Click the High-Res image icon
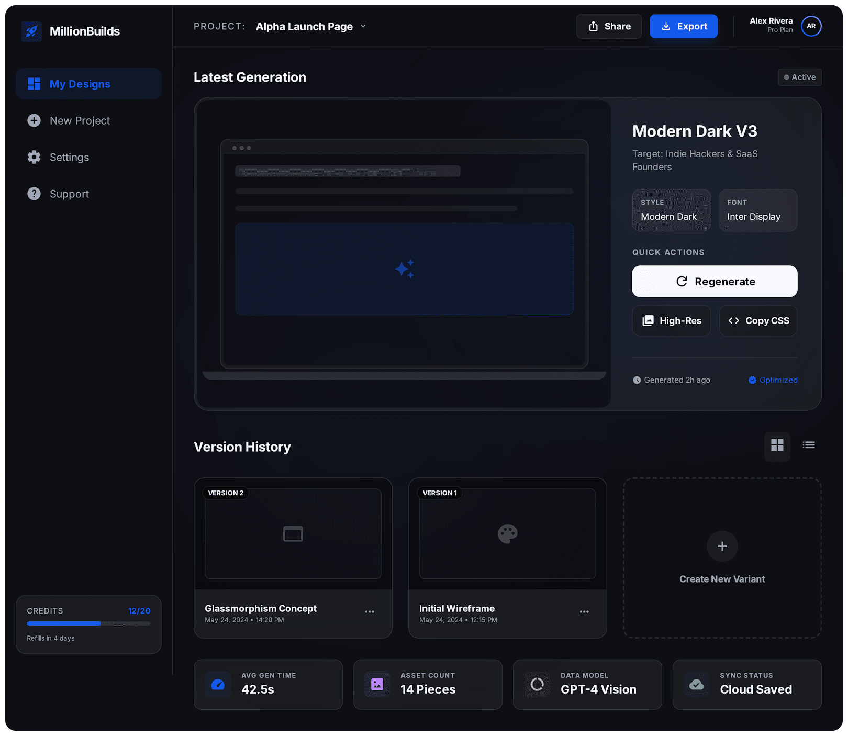 (x=649, y=320)
